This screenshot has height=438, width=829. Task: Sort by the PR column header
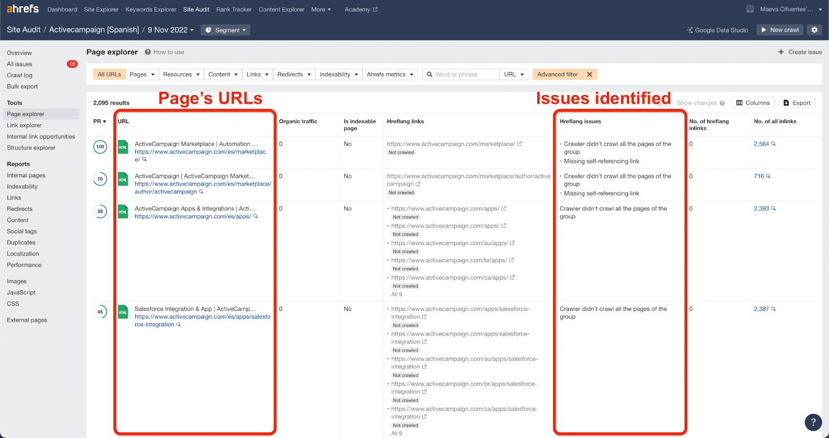tap(99, 122)
